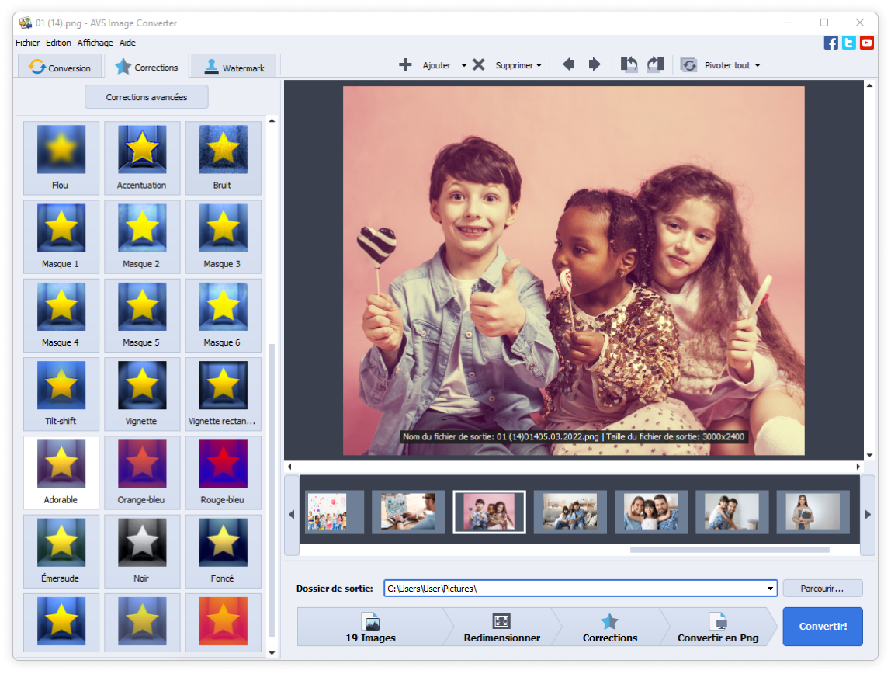Expand the Pivoter tout dropdown
Image resolution: width=891 pixels, height=674 pixels.
tap(757, 66)
